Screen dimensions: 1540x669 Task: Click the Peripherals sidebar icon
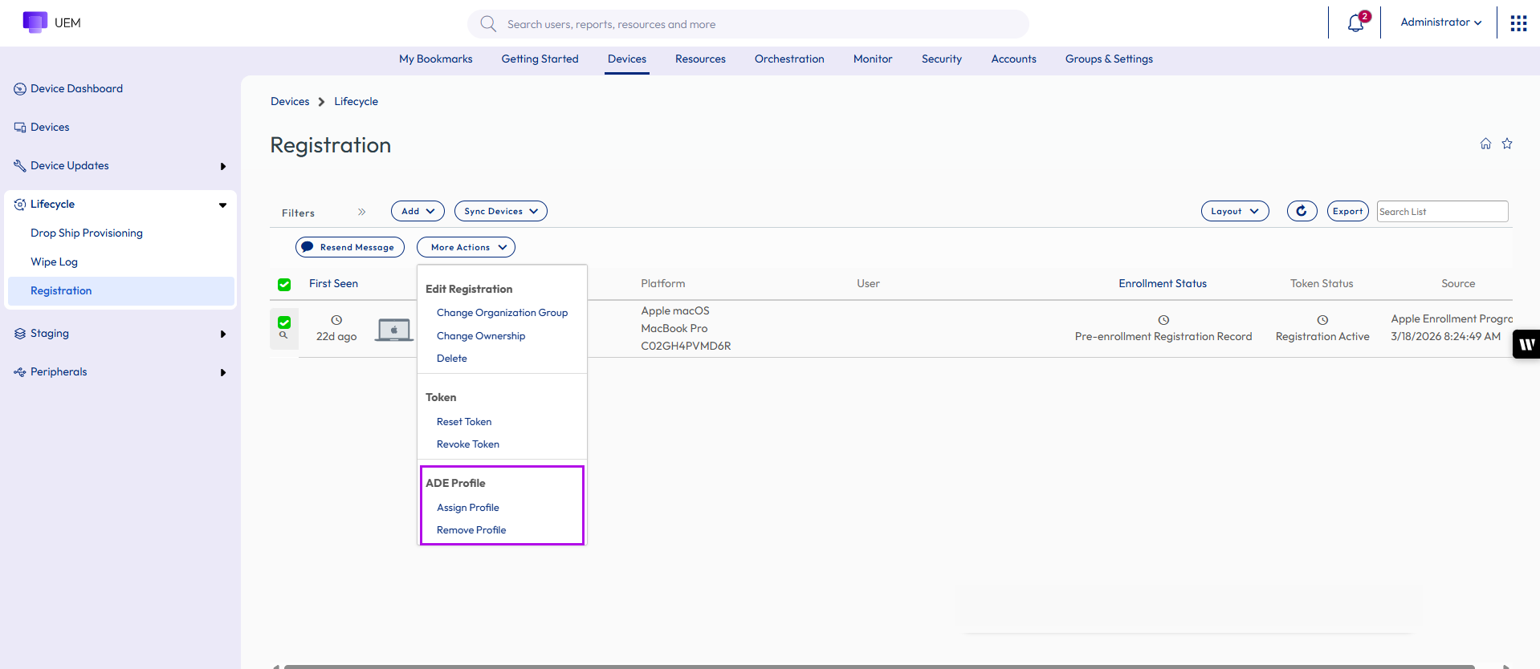point(20,372)
